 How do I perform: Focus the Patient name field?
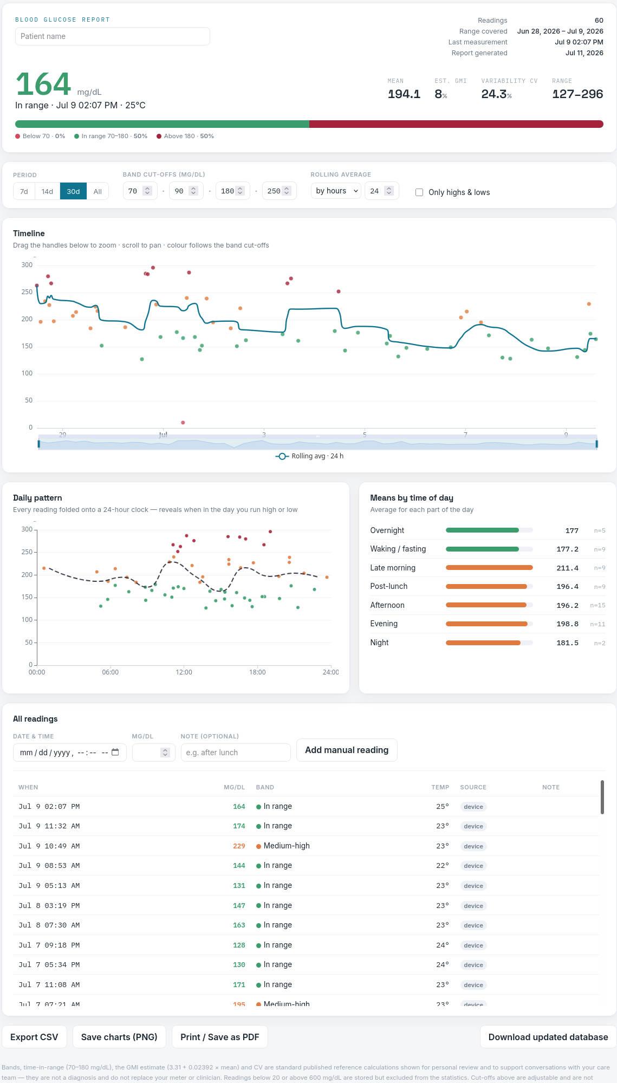coord(113,36)
